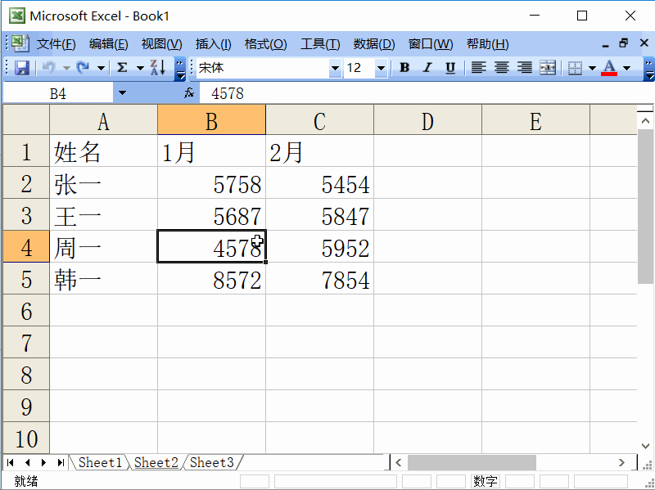Open the 帮助(H) menu

click(x=487, y=44)
